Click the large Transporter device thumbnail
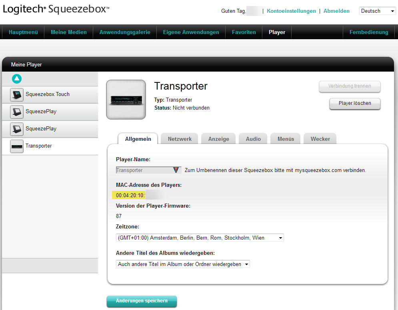This screenshot has height=310, width=398. point(126,100)
